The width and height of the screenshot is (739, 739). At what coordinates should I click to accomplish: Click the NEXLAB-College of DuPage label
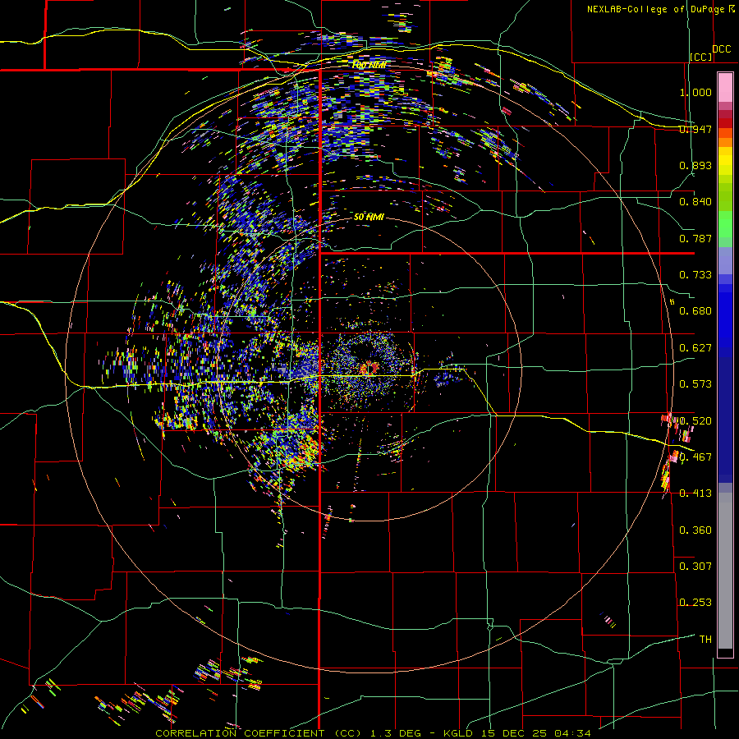click(656, 9)
